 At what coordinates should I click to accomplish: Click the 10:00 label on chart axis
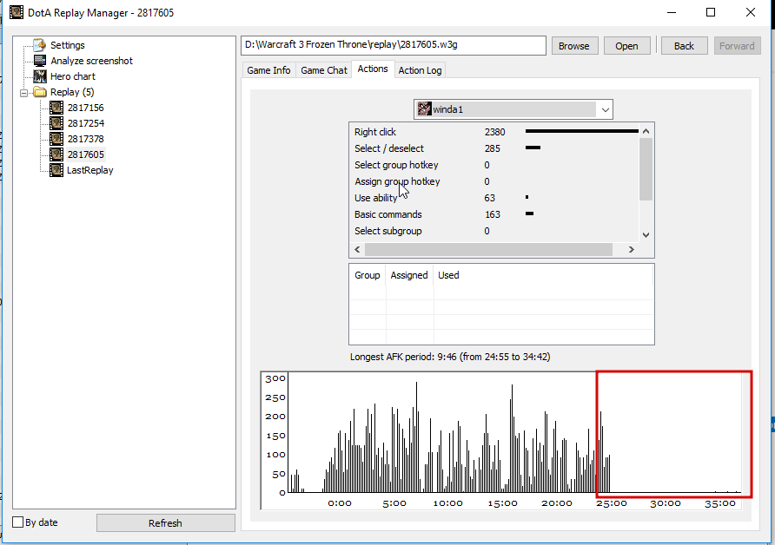pyautogui.click(x=447, y=503)
